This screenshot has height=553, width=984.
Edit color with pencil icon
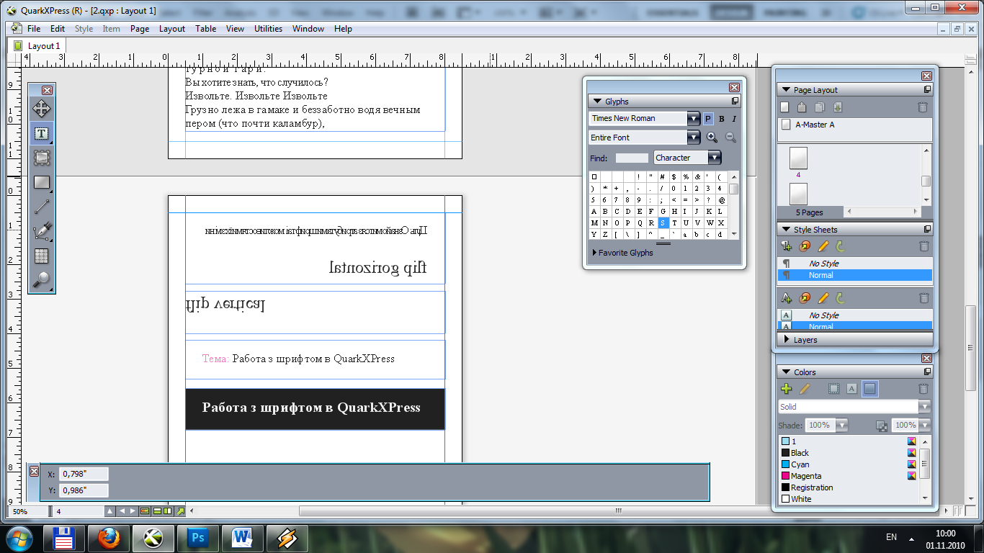805,389
